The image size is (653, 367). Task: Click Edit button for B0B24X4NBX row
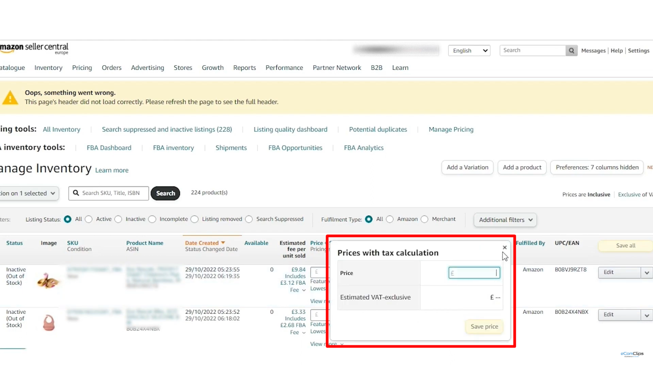[620, 315]
